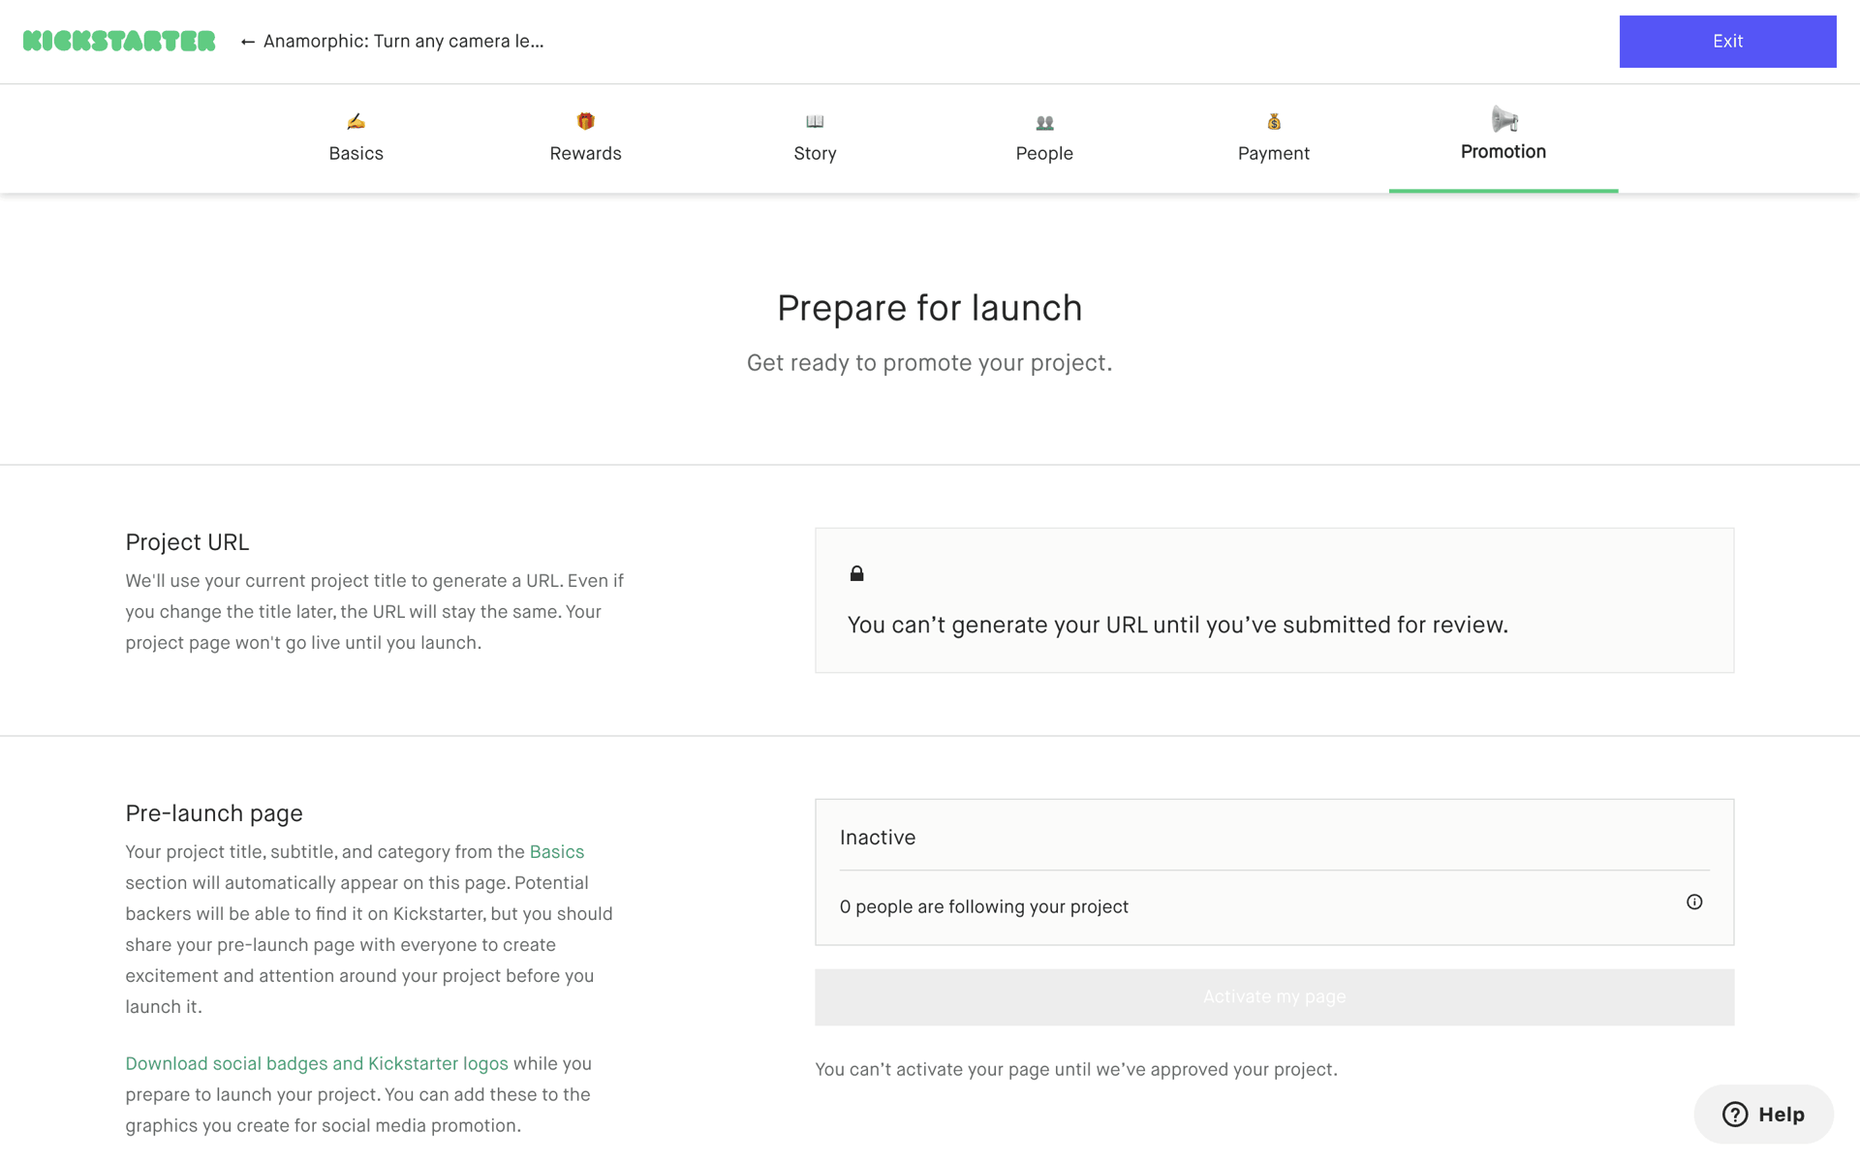Open the info icon next to followers count
The width and height of the screenshot is (1860, 1162).
pyautogui.click(x=1694, y=902)
